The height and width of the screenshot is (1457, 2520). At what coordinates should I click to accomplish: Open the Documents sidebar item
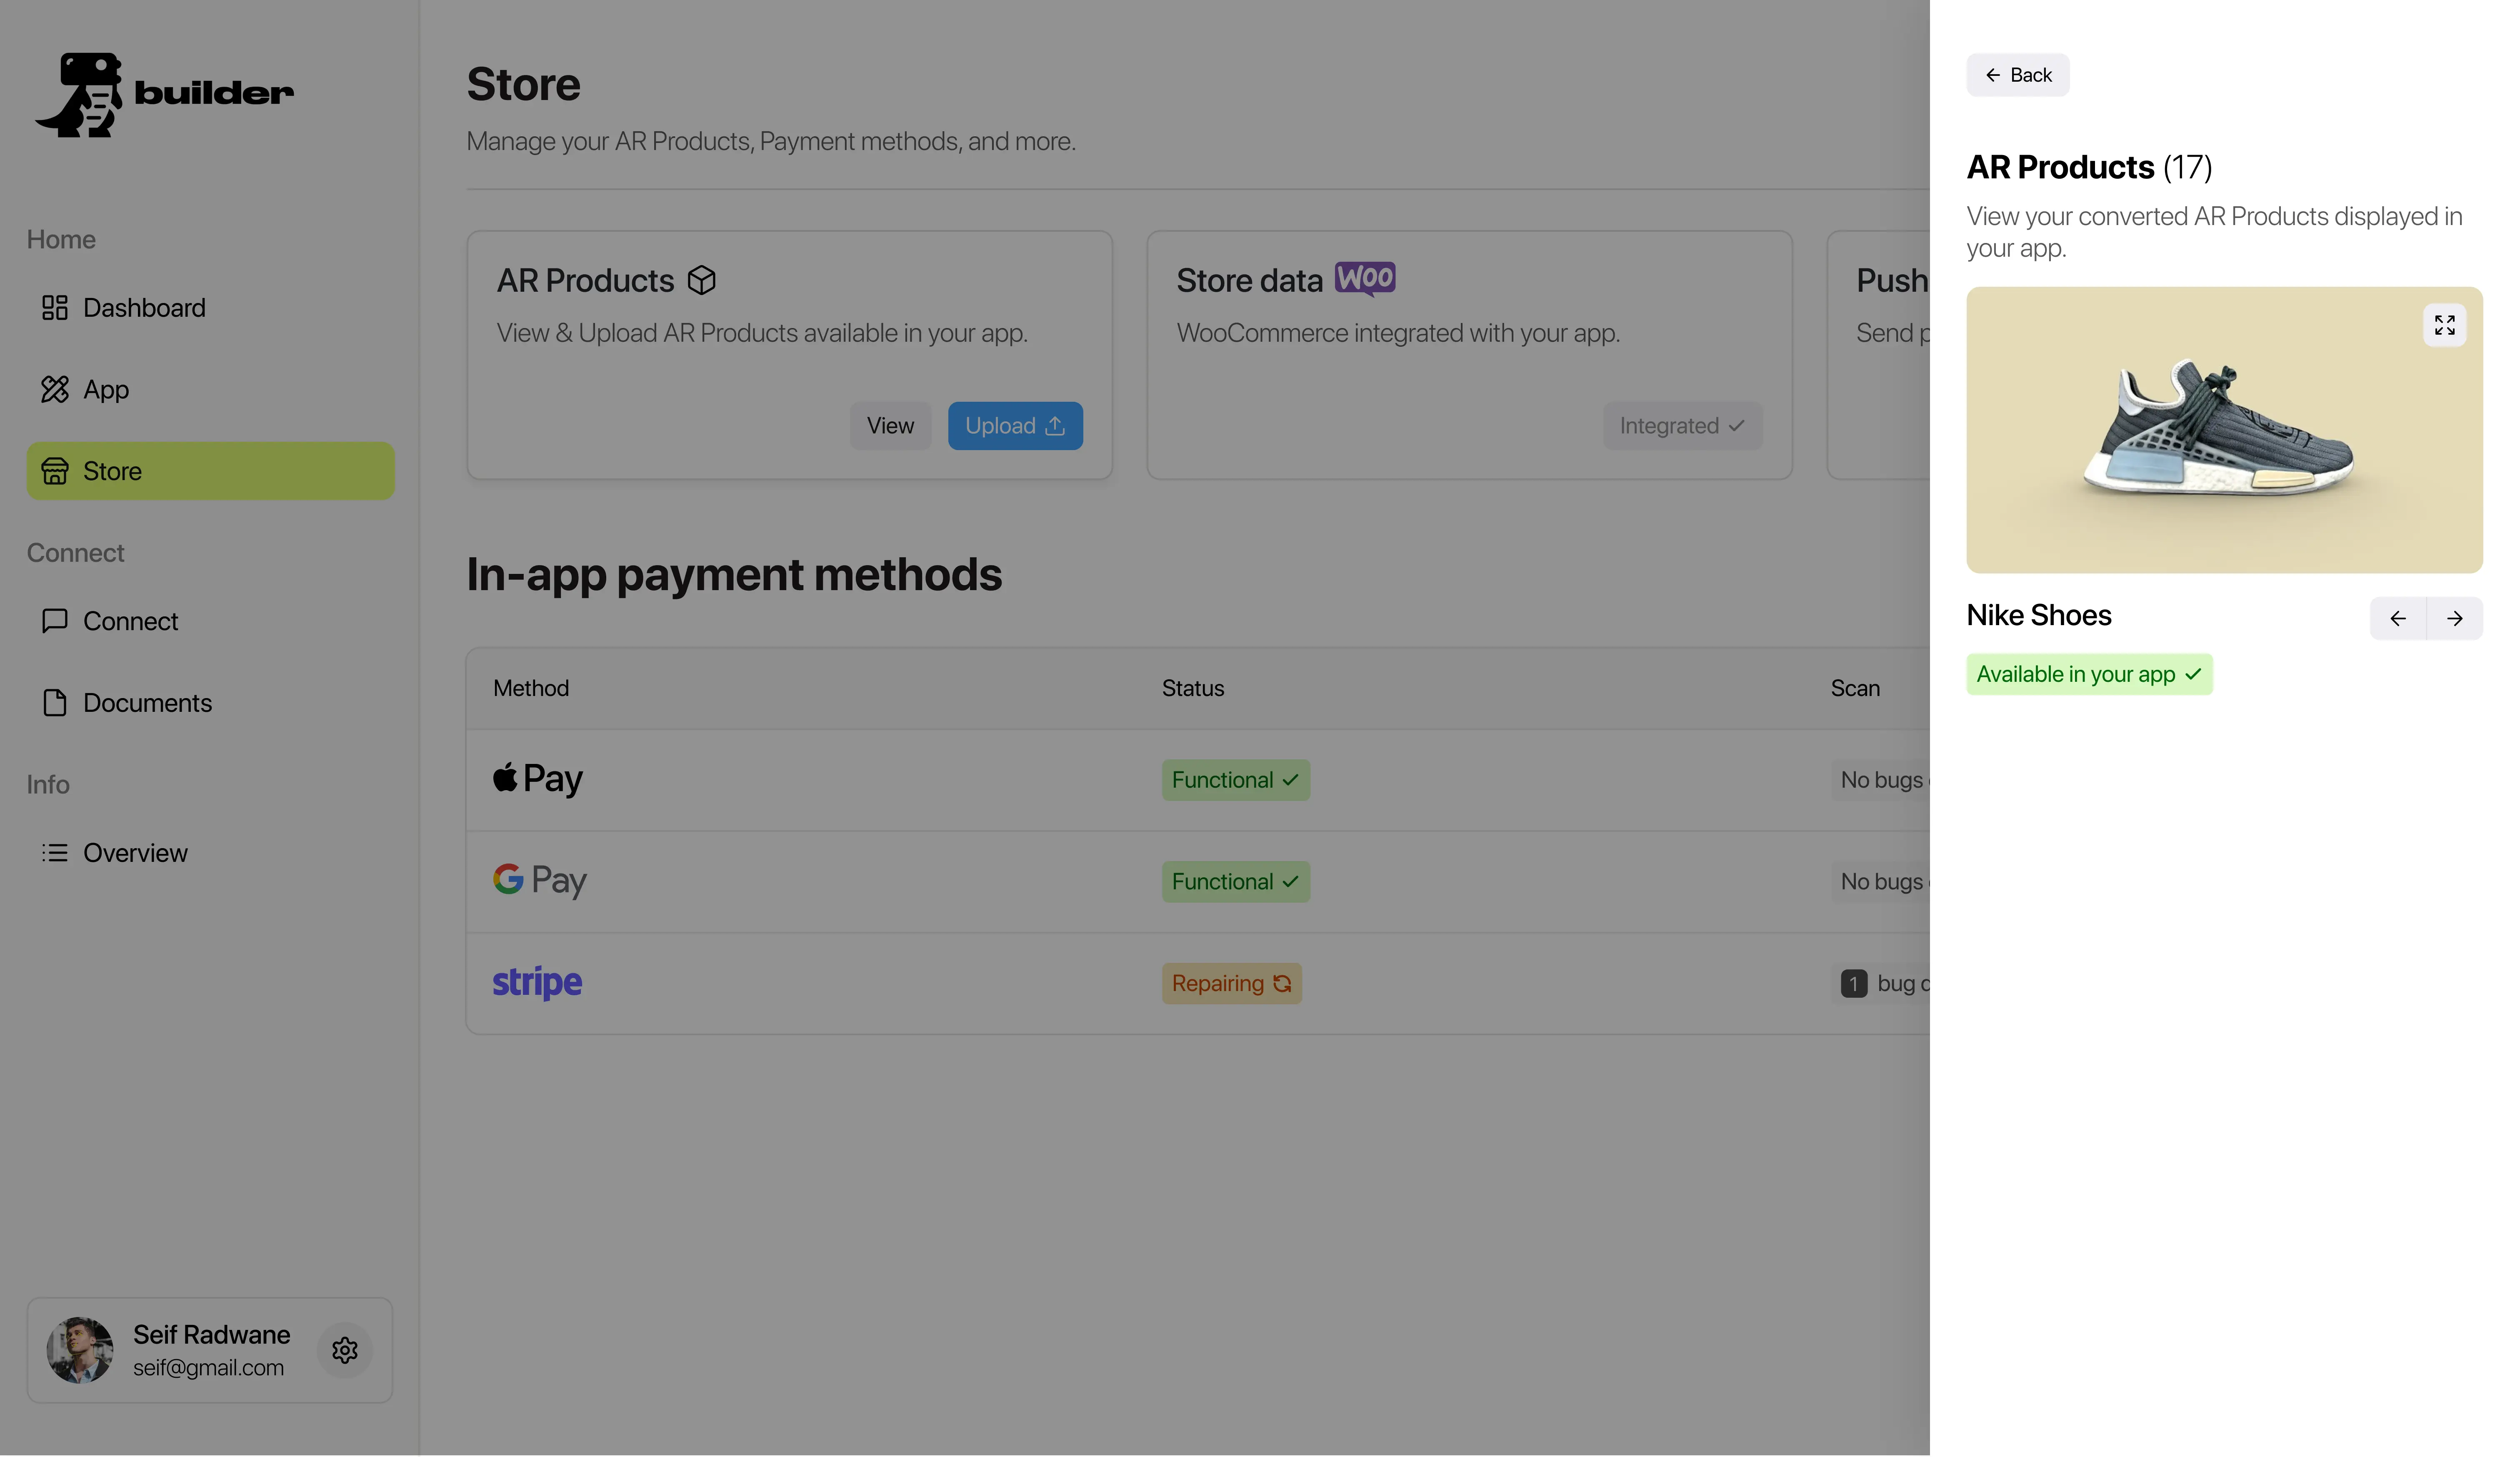pos(147,703)
